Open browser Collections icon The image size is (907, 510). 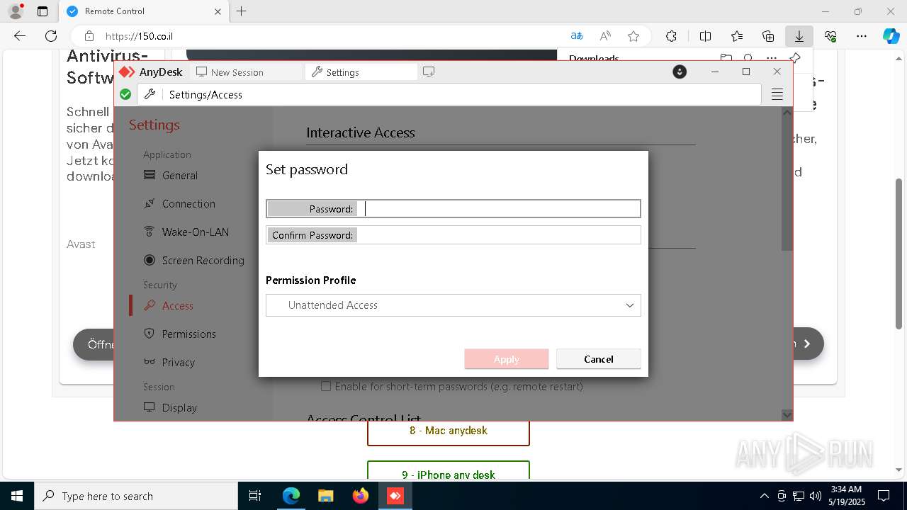(768, 36)
